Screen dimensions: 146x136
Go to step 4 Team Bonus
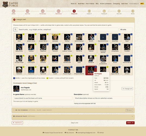tap(58, 12)
